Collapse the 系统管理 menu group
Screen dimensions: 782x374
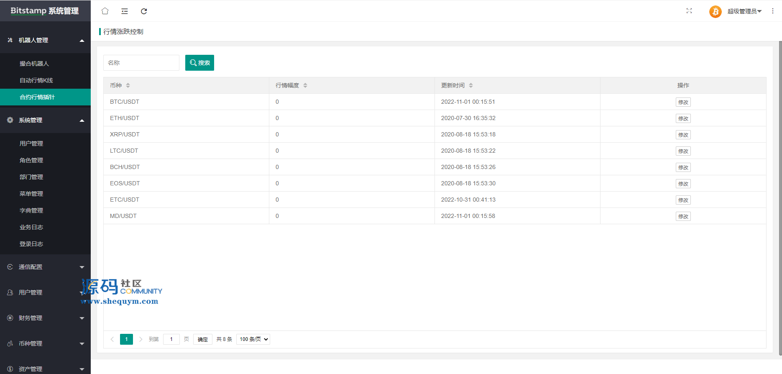[45, 120]
